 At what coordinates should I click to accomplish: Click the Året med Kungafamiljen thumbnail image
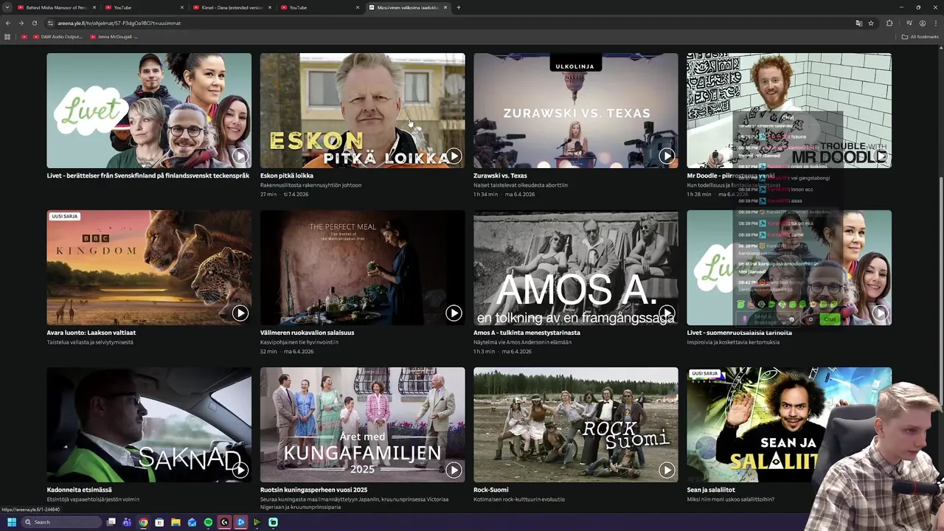click(x=362, y=425)
